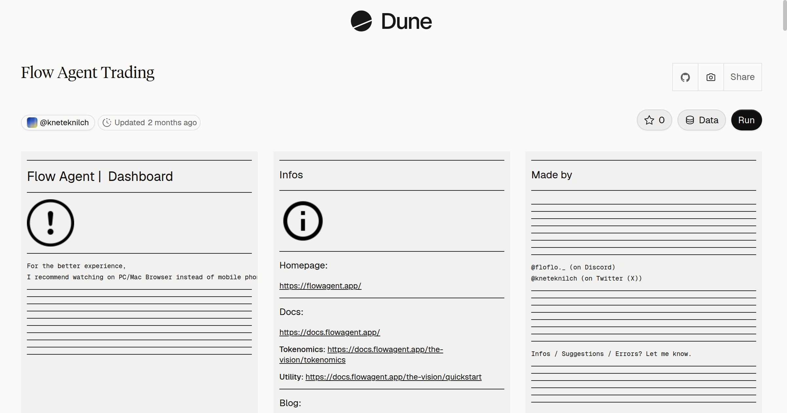Click the 'Blog:' label
This screenshot has height=413, width=787.
[x=290, y=403]
